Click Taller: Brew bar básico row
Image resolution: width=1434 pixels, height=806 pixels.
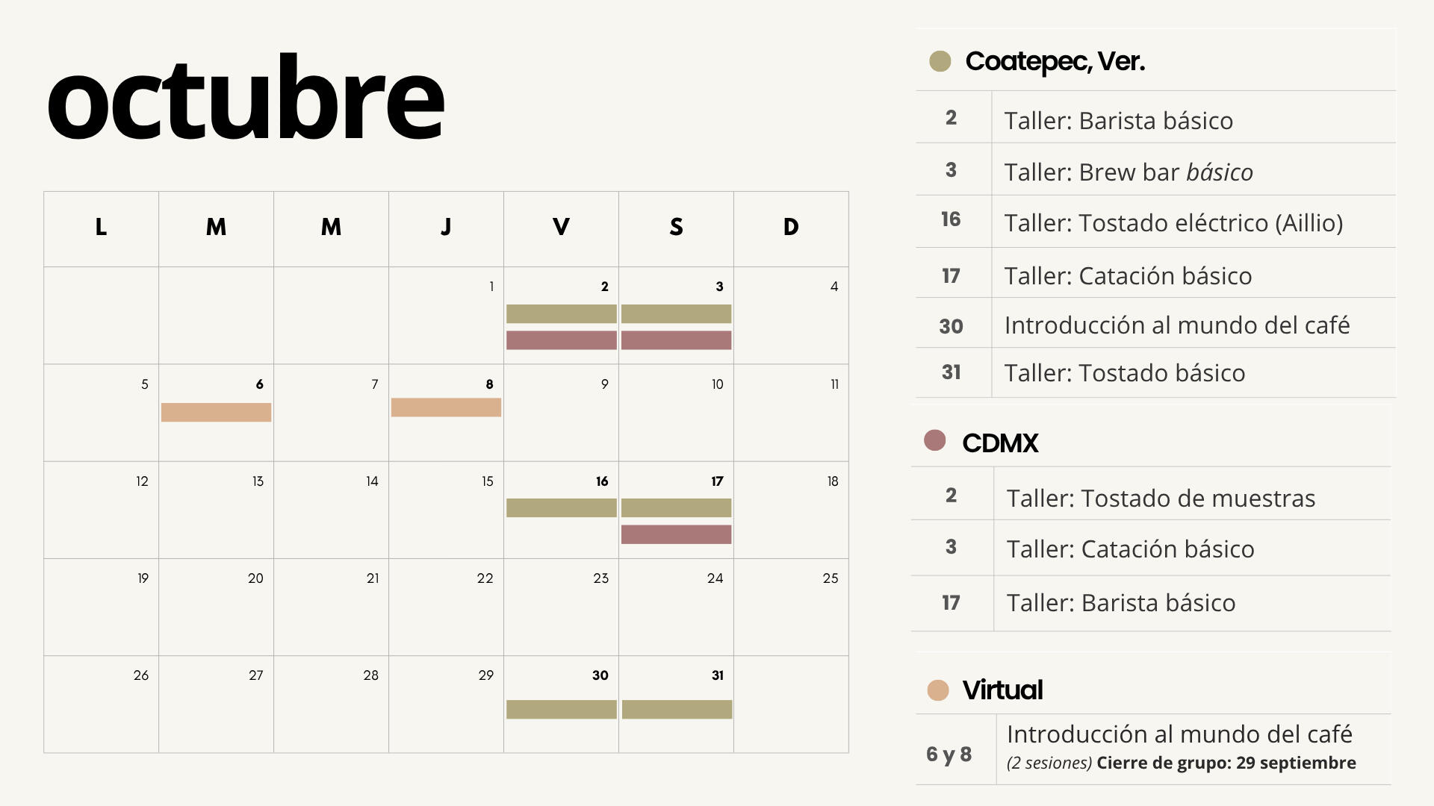point(1156,169)
